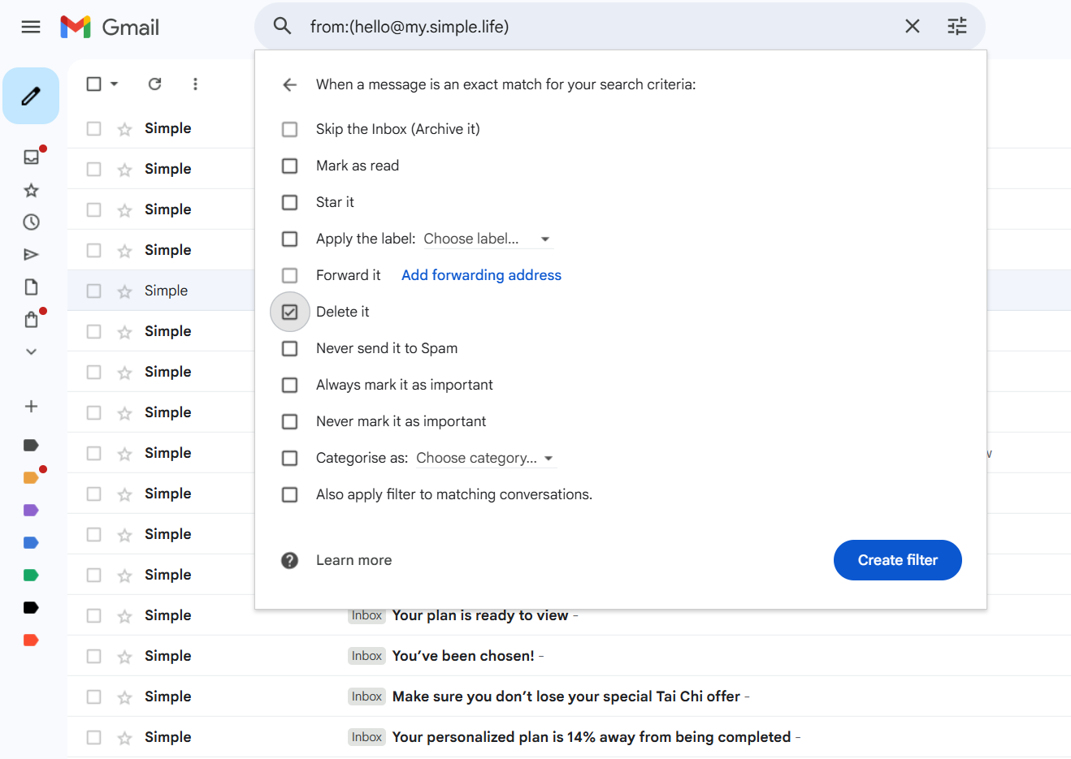
Task: Check 'Skip the Inbox (Archive it)'
Action: [x=289, y=129]
